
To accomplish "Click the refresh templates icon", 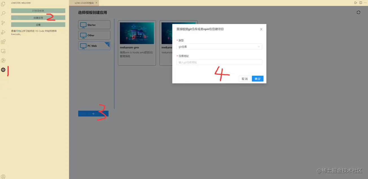I will pos(358,12).
